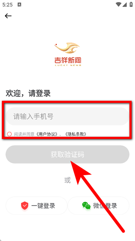Open the 《用户协议》 link
This screenshot has width=135, height=241.
[x=47, y=134]
